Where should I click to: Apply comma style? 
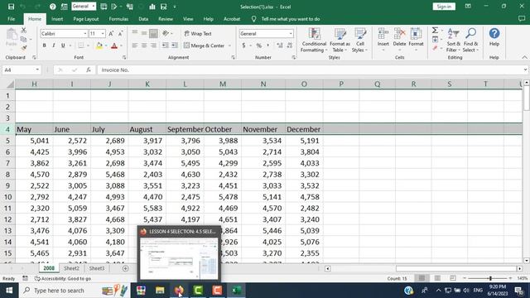click(268, 46)
